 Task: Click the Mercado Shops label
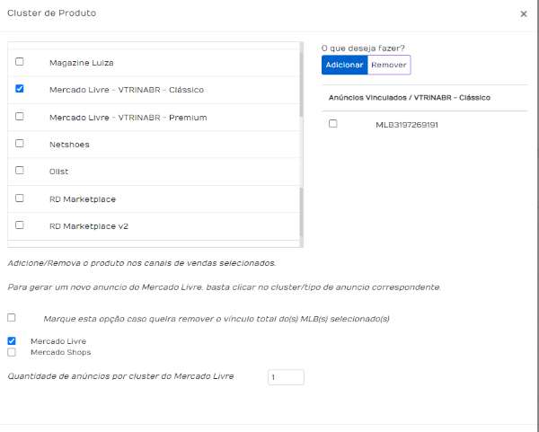coord(60,352)
